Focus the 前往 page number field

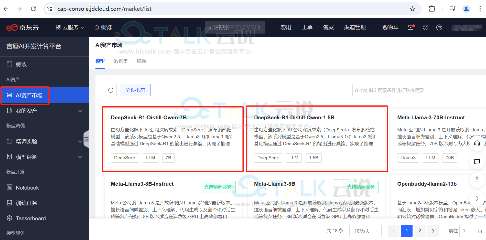click(x=468, y=231)
